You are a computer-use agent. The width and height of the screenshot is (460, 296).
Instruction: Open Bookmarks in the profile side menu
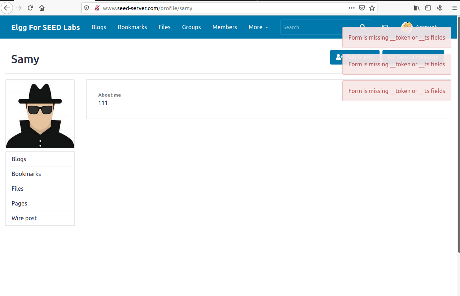tap(40, 174)
